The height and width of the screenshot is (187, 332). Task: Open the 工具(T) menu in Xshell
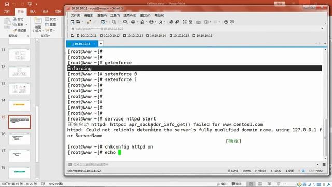(x=115, y=15)
